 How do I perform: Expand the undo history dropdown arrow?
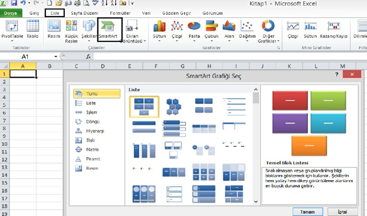29,3
